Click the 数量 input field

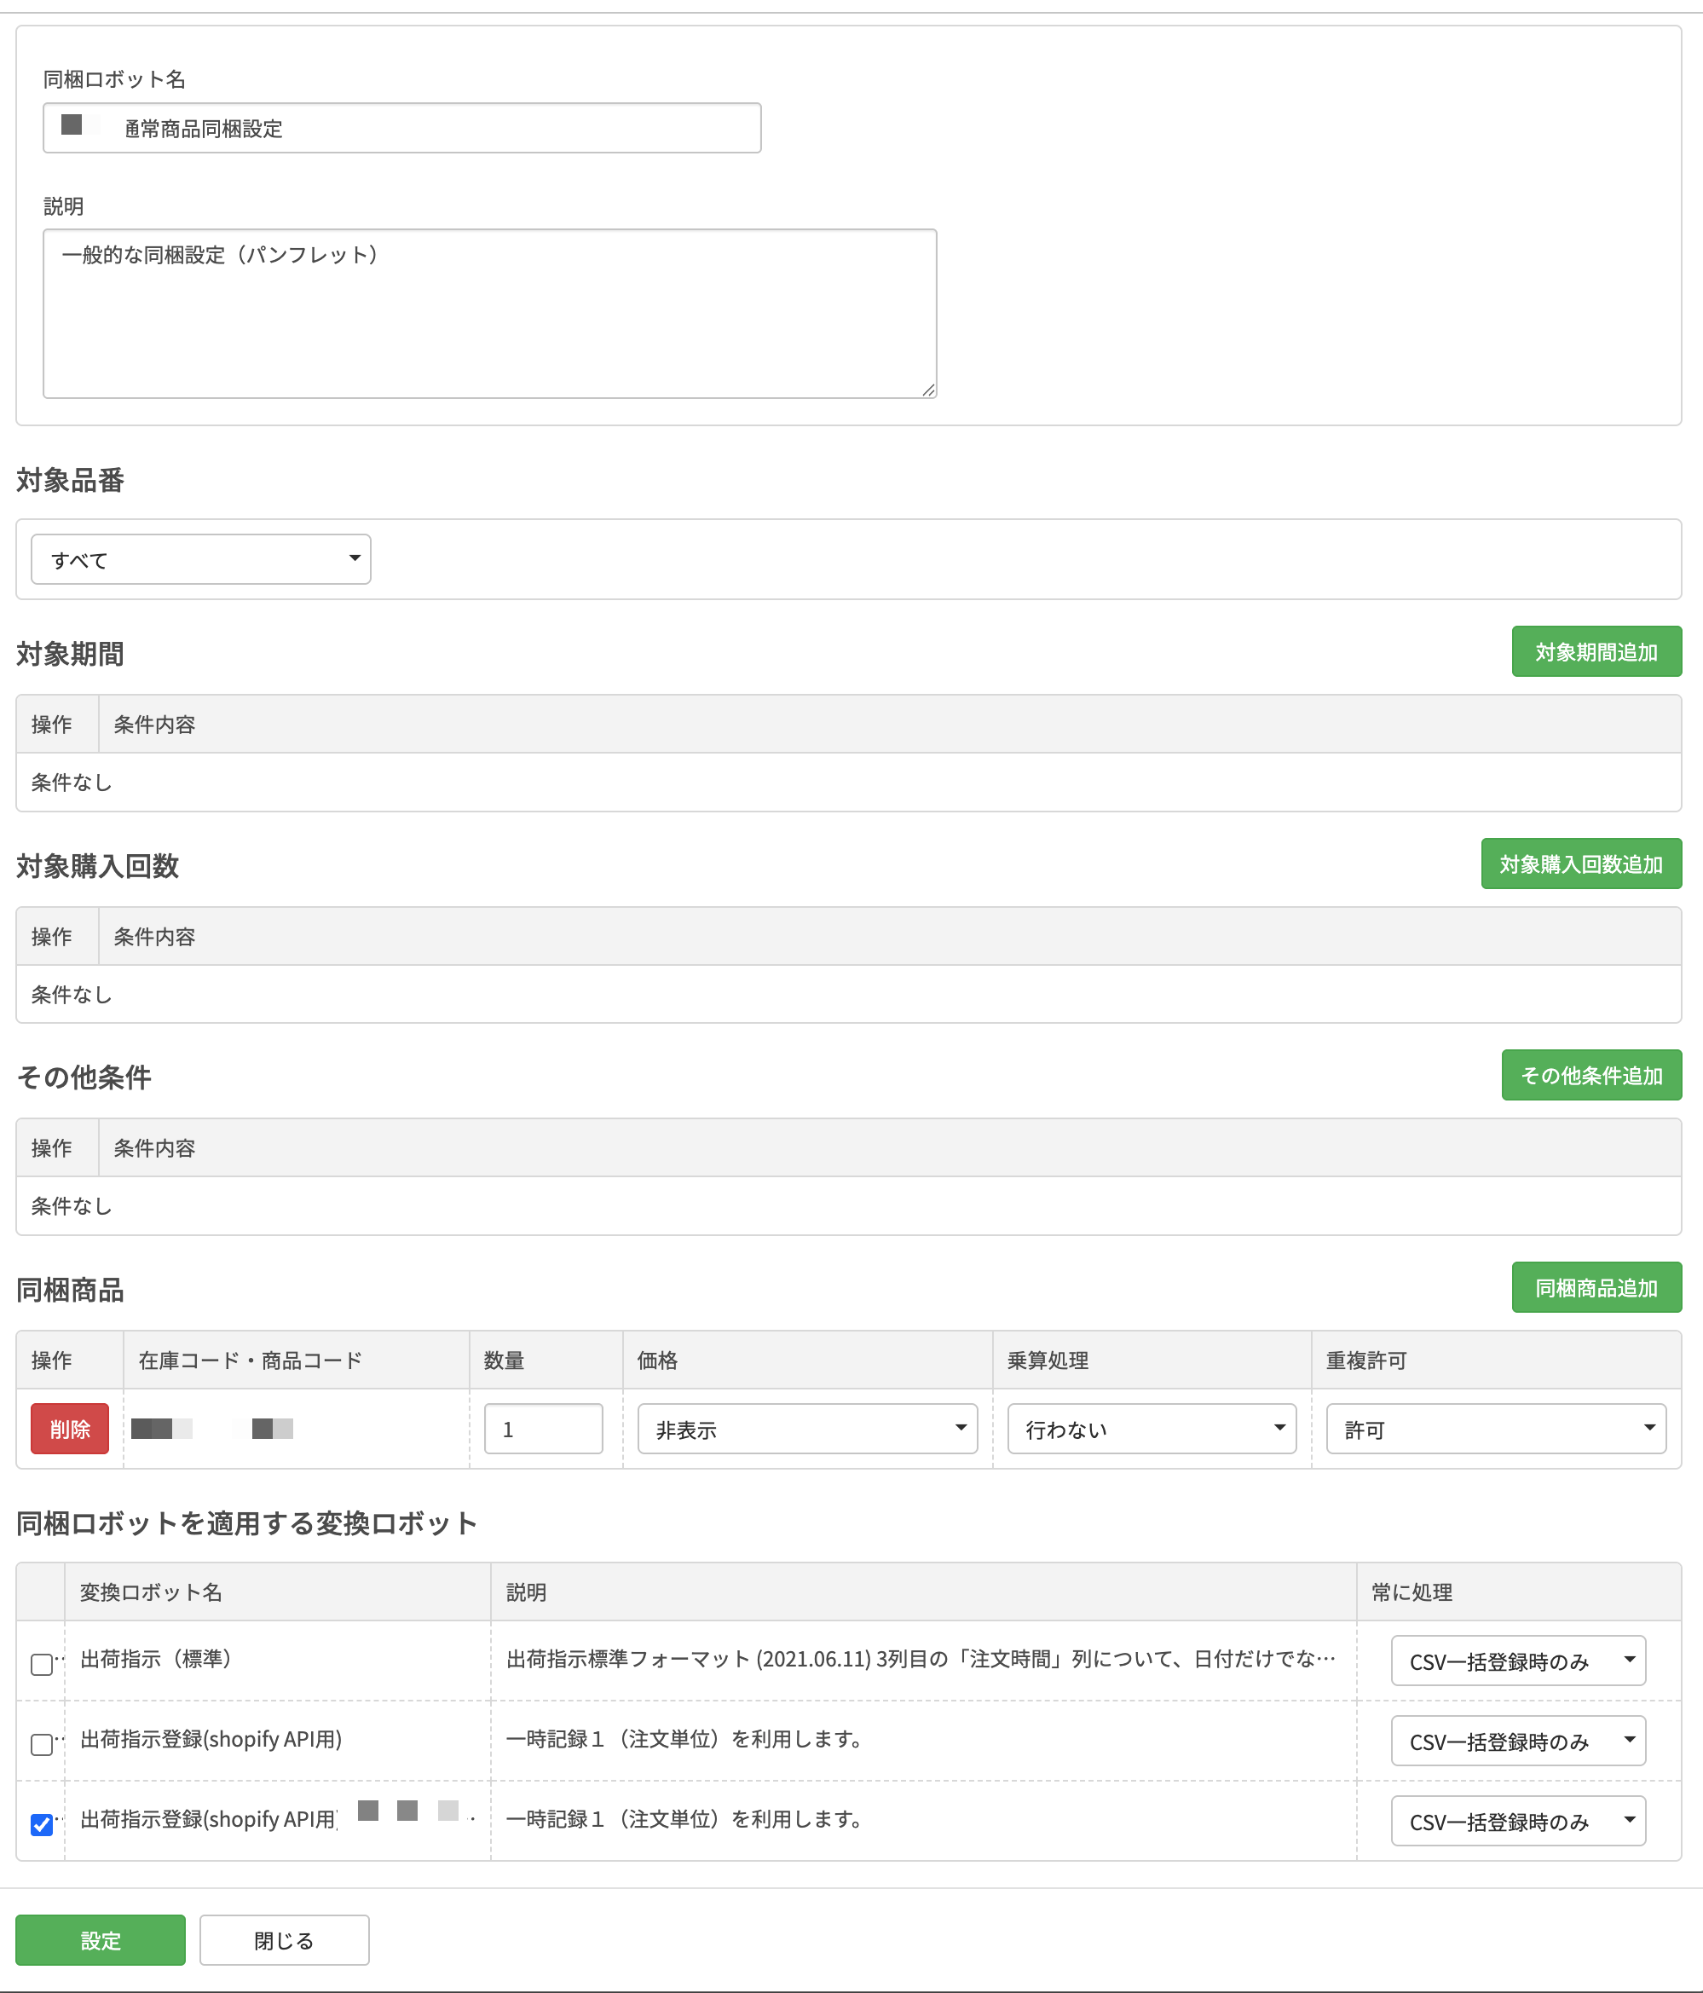pos(543,1430)
